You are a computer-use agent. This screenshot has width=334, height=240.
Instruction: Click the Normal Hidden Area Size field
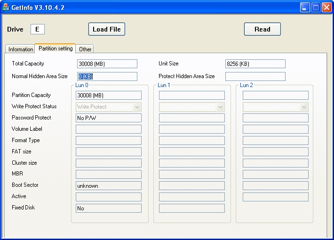tap(107, 77)
